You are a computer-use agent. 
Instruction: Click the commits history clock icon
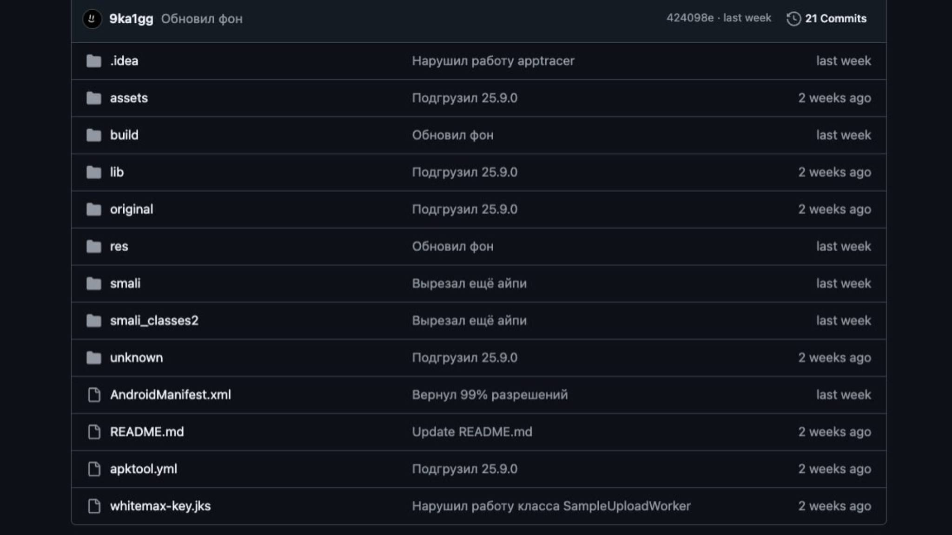(x=793, y=19)
